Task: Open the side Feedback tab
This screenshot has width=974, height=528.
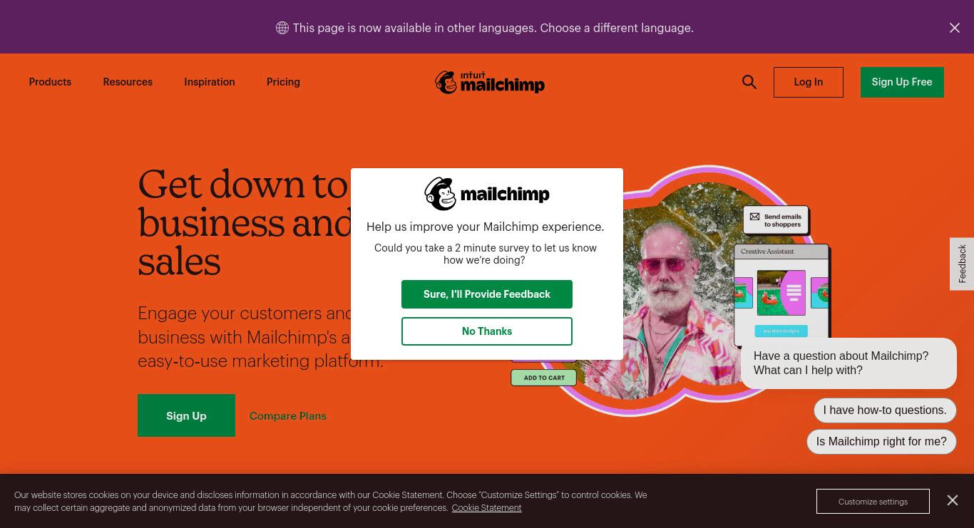Action: click(x=962, y=264)
